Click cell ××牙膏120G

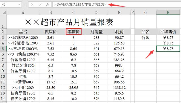[x=23, y=87]
